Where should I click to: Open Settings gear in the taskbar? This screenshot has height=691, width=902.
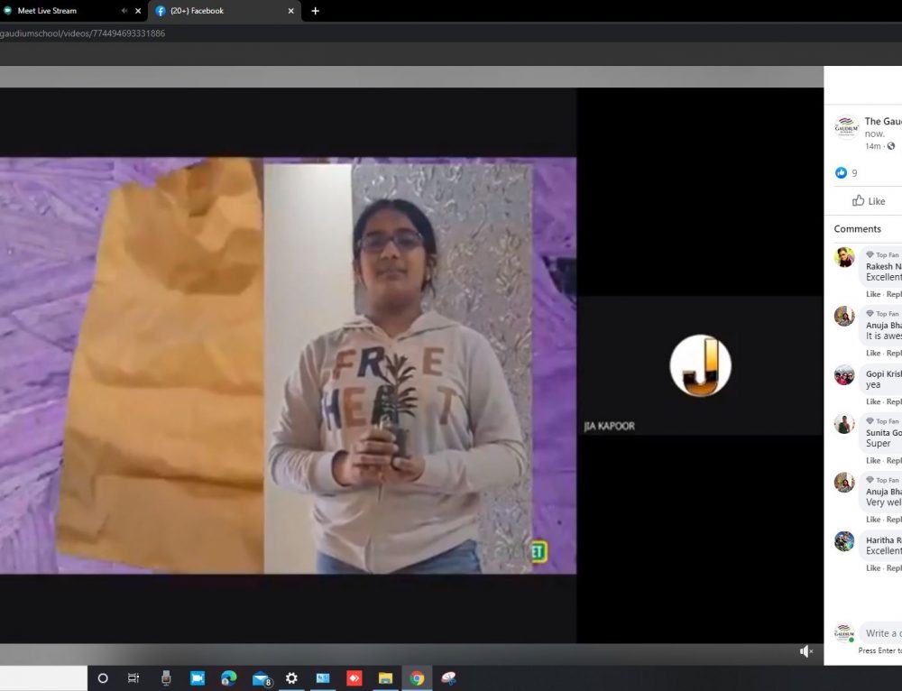point(291,678)
